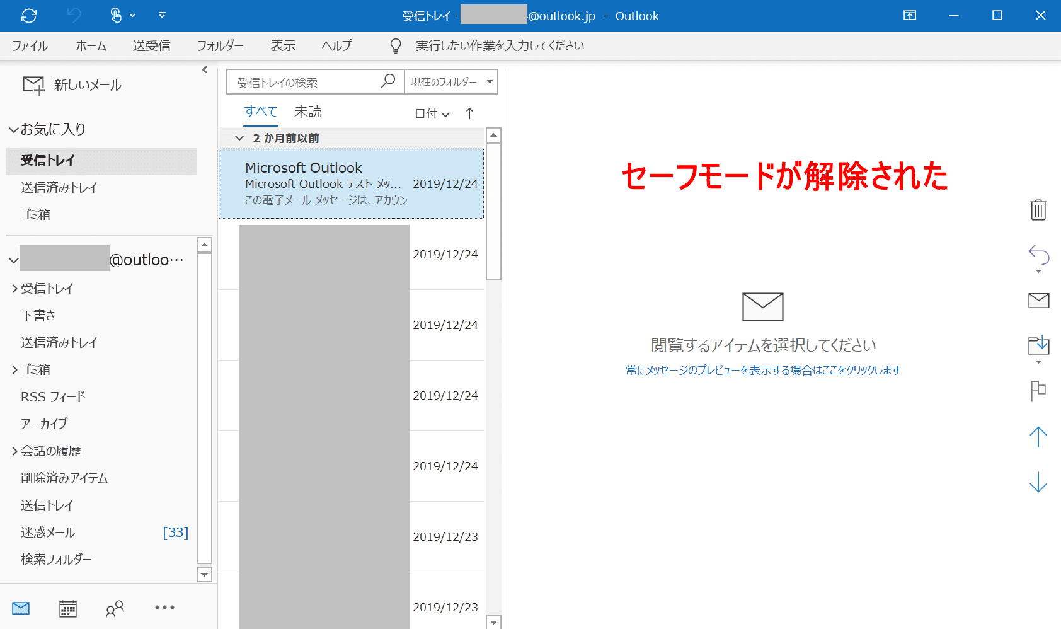Collapse the 2 か月前以前 group
1061x629 pixels.
click(239, 138)
